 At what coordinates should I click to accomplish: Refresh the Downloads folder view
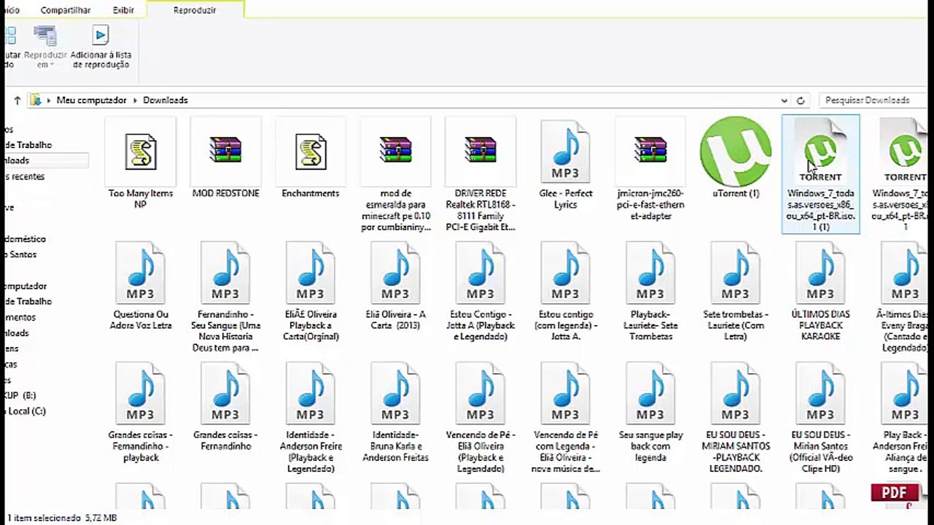tap(801, 101)
